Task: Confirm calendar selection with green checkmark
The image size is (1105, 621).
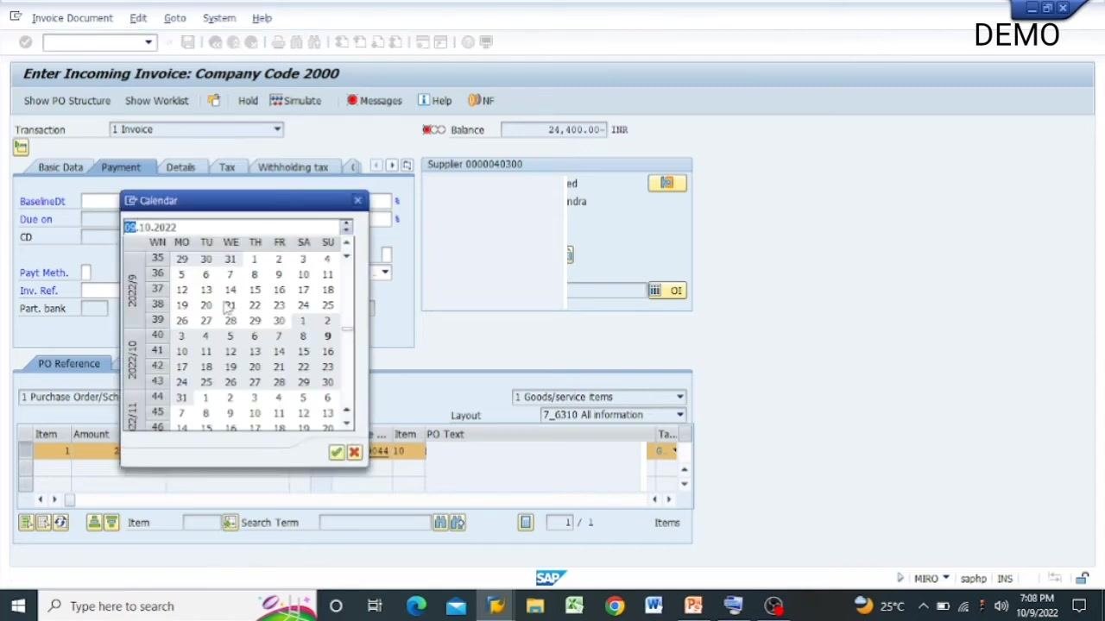Action: pyautogui.click(x=336, y=452)
